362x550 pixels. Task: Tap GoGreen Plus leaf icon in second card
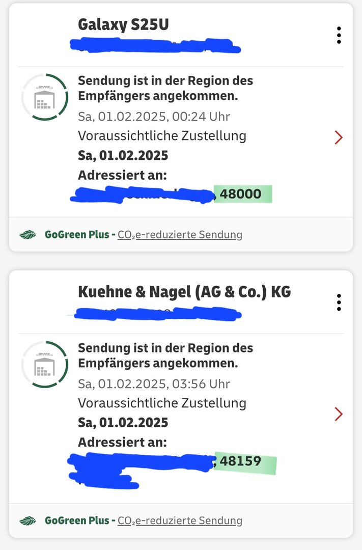pos(27,520)
